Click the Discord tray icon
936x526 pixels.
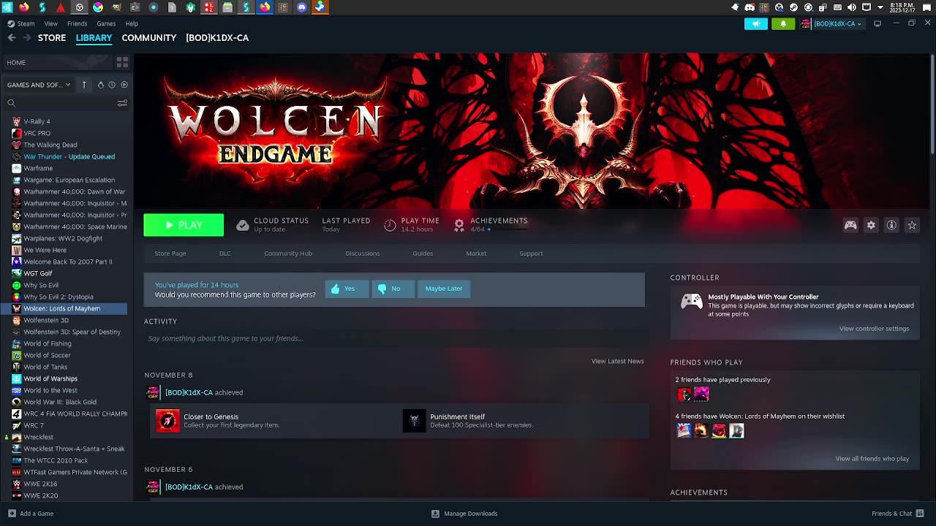[x=750, y=7]
